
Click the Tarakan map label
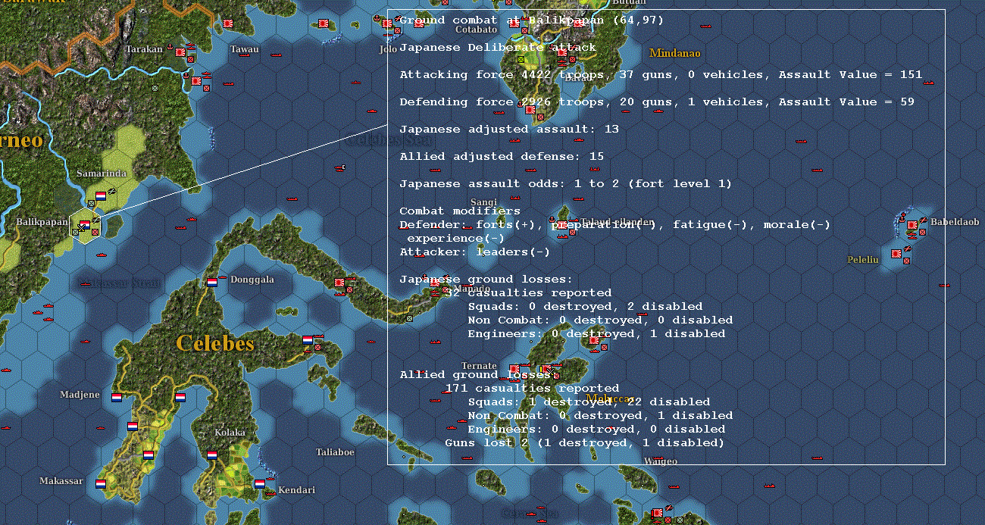(144, 49)
